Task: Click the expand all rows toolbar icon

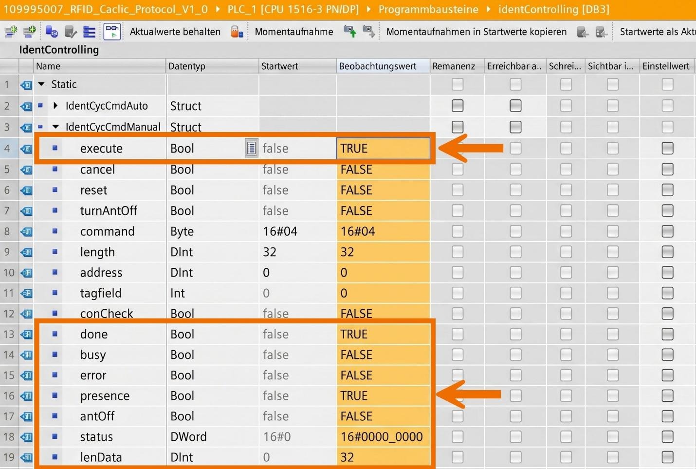Action: pos(90,32)
